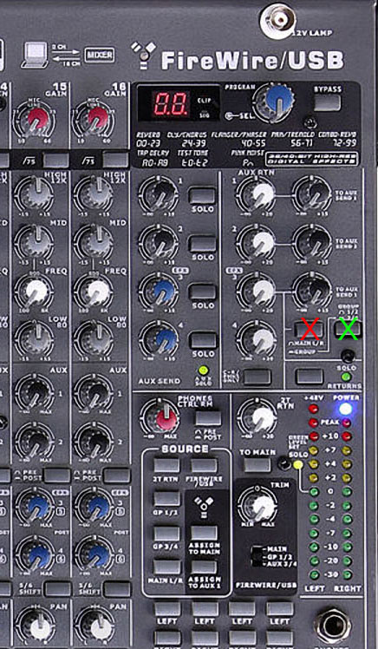Image resolution: width=378 pixels, height=649 pixels.
Task: Click the yellow SOLO LED beside the meter
Action: tap(297, 464)
